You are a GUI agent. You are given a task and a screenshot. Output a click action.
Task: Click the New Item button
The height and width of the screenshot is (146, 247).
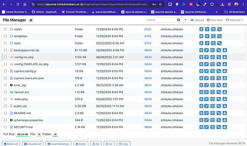215,20
